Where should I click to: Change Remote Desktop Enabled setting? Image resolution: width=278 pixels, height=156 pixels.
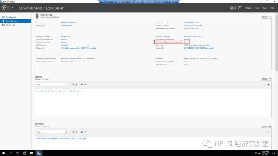tap(64, 42)
